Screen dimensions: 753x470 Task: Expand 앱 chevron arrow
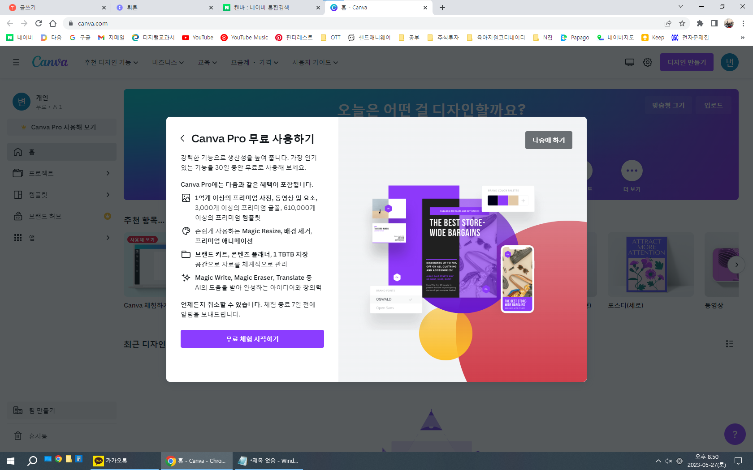[x=108, y=238]
